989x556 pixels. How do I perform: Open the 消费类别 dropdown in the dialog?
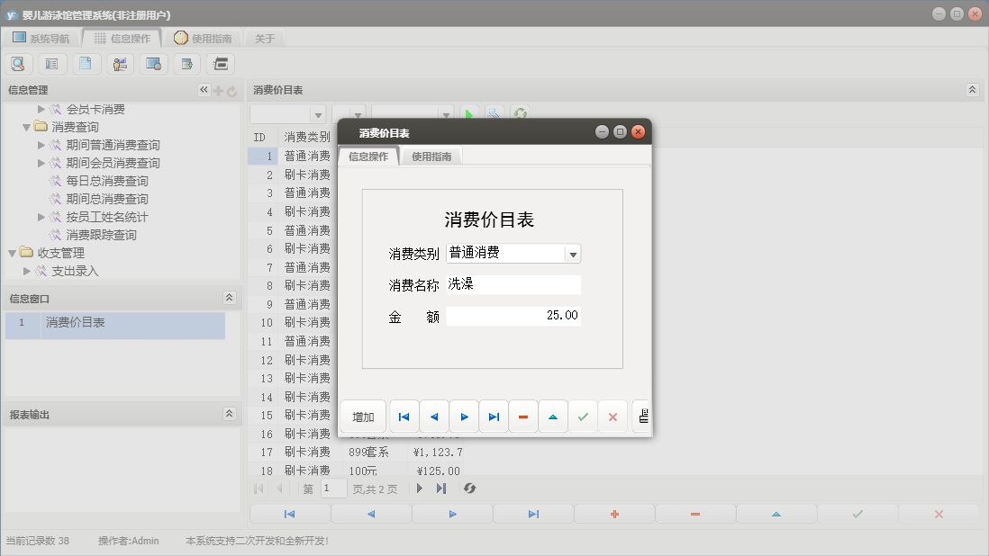pyautogui.click(x=573, y=253)
